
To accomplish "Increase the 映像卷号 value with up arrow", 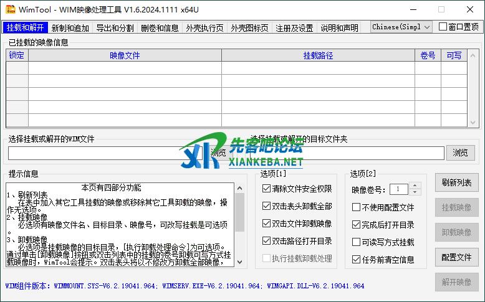I will coord(416,186).
